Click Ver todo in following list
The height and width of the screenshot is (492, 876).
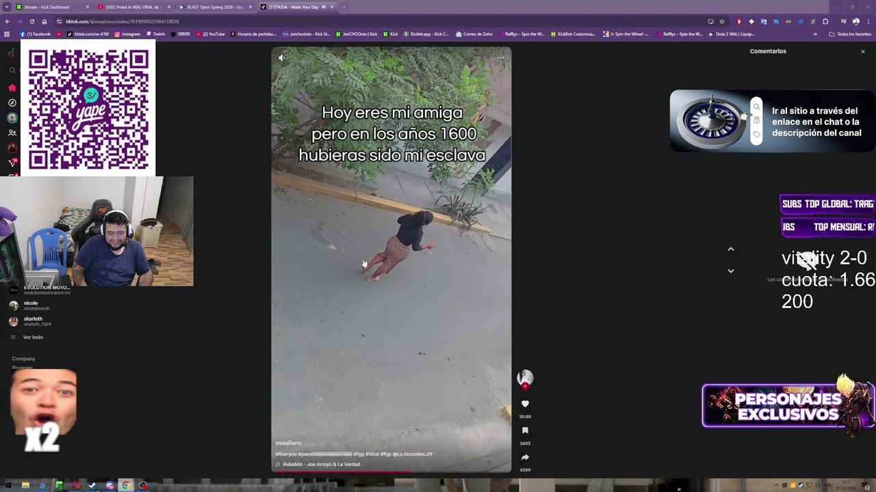[33, 337]
